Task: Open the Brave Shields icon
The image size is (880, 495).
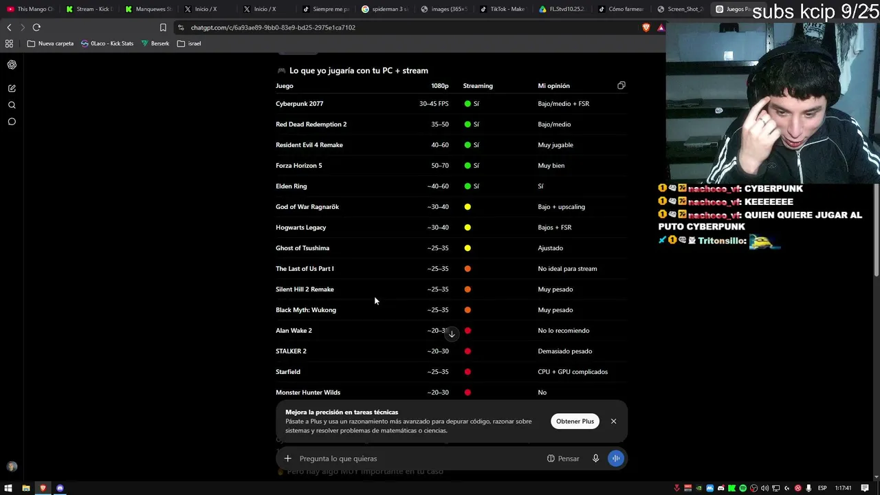Action: (x=646, y=27)
